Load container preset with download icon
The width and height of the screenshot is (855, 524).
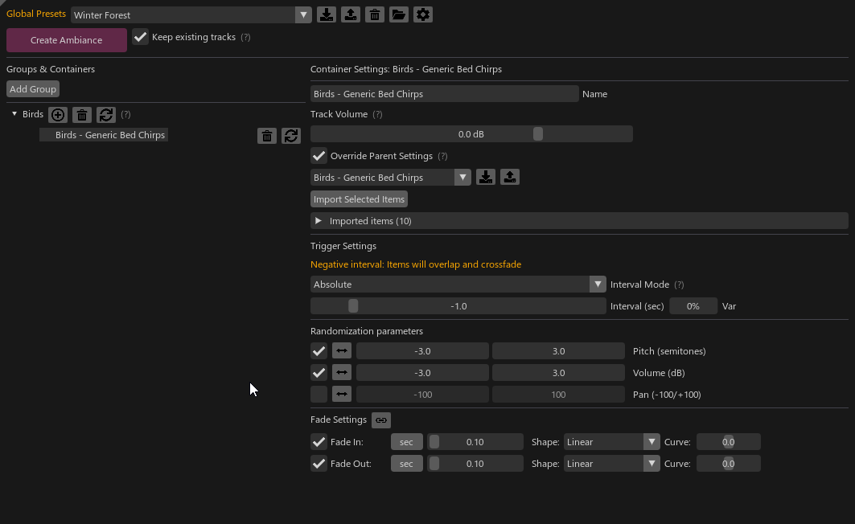tap(486, 177)
